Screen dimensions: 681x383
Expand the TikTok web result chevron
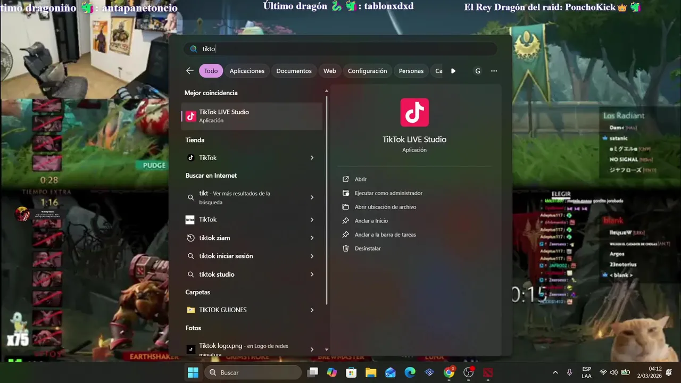[x=312, y=220]
